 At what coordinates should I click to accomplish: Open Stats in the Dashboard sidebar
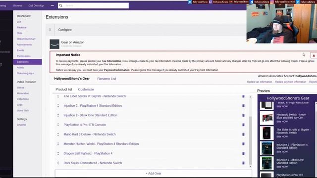(20, 33)
